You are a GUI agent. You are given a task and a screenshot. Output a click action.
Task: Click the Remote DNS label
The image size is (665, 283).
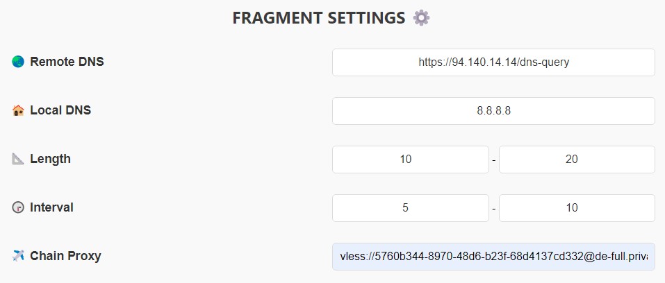tap(67, 62)
